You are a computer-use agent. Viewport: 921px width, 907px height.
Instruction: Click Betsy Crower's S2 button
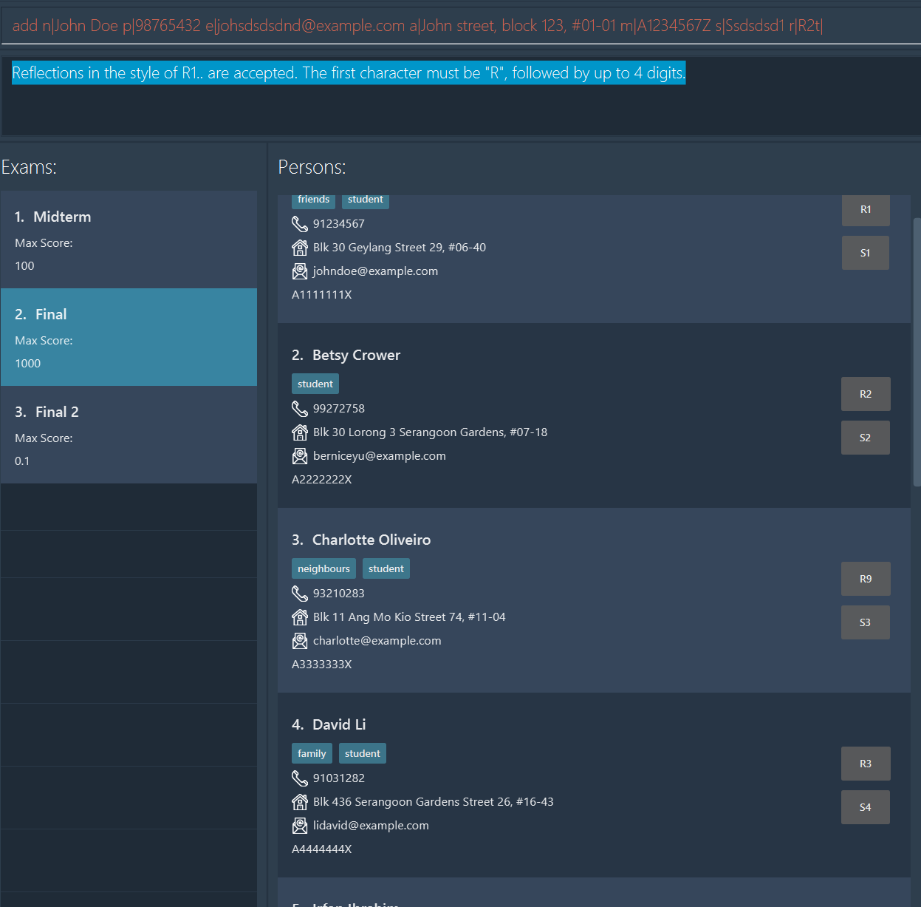tap(866, 438)
